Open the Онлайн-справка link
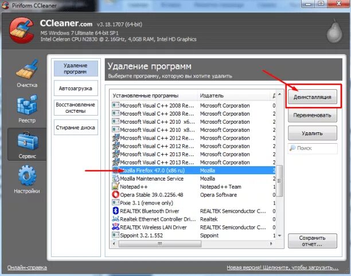This screenshot has height=276, width=351. click(27, 267)
